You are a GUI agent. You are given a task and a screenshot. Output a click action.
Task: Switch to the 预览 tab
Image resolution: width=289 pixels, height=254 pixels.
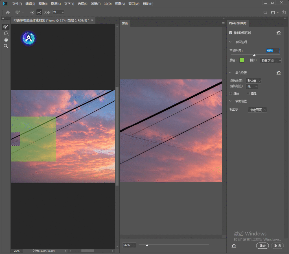[x=125, y=23]
